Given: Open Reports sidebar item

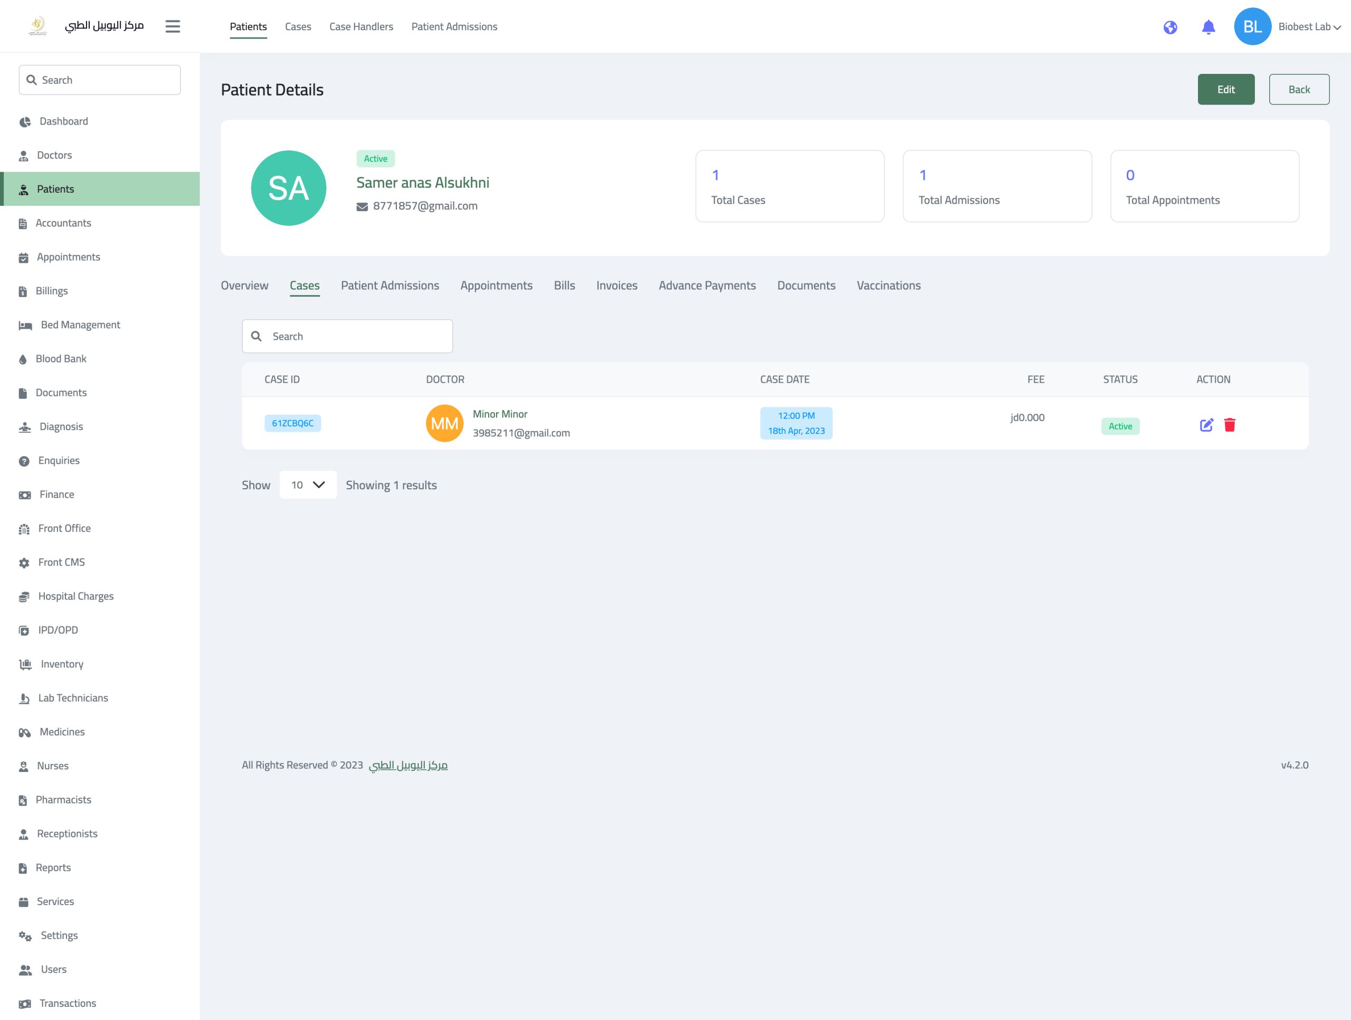Looking at the screenshot, I should pyautogui.click(x=100, y=866).
